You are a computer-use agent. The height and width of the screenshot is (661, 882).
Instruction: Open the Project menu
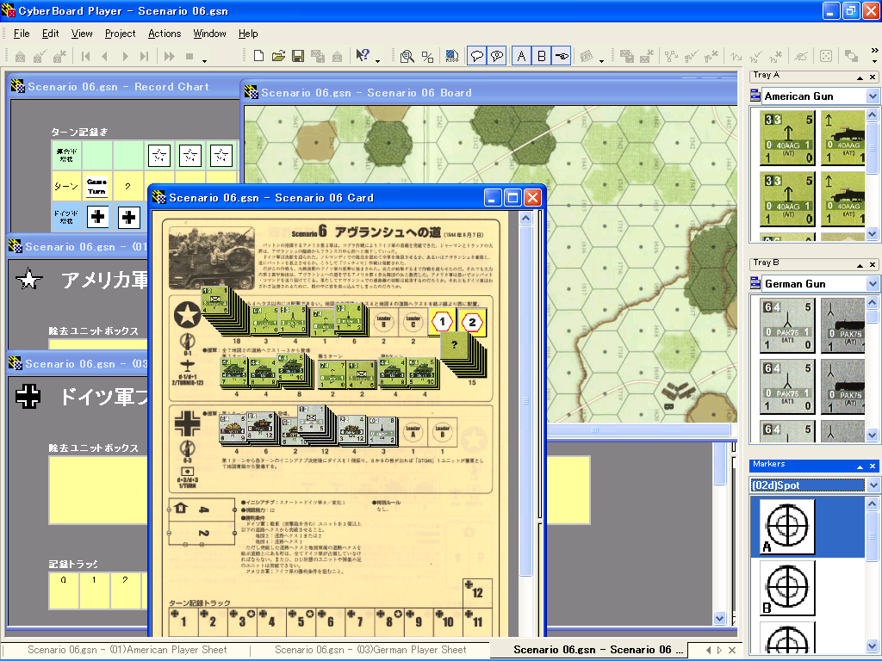[121, 34]
